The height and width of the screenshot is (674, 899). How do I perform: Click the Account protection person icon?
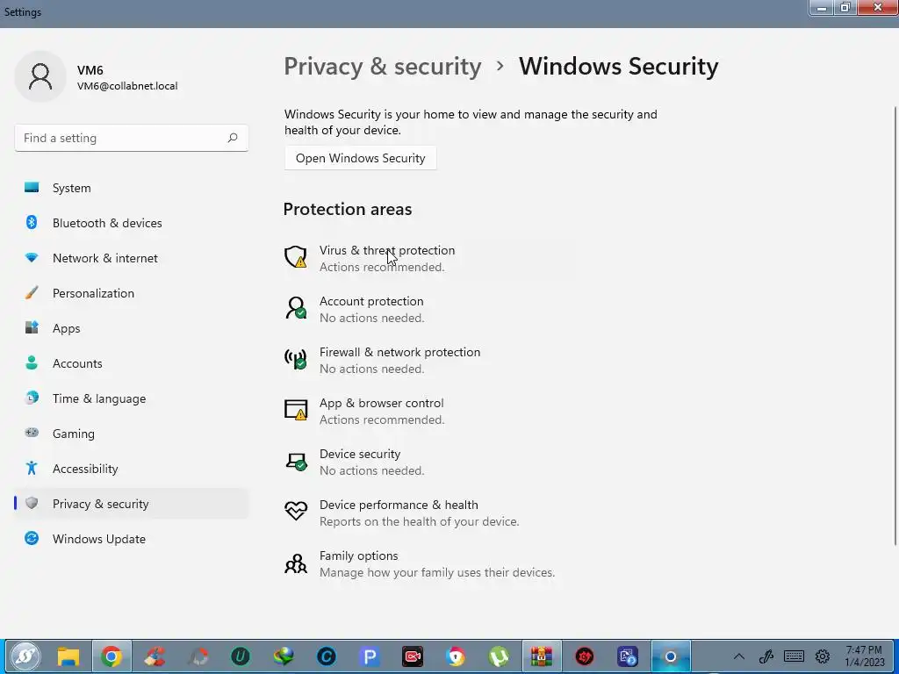(x=296, y=308)
